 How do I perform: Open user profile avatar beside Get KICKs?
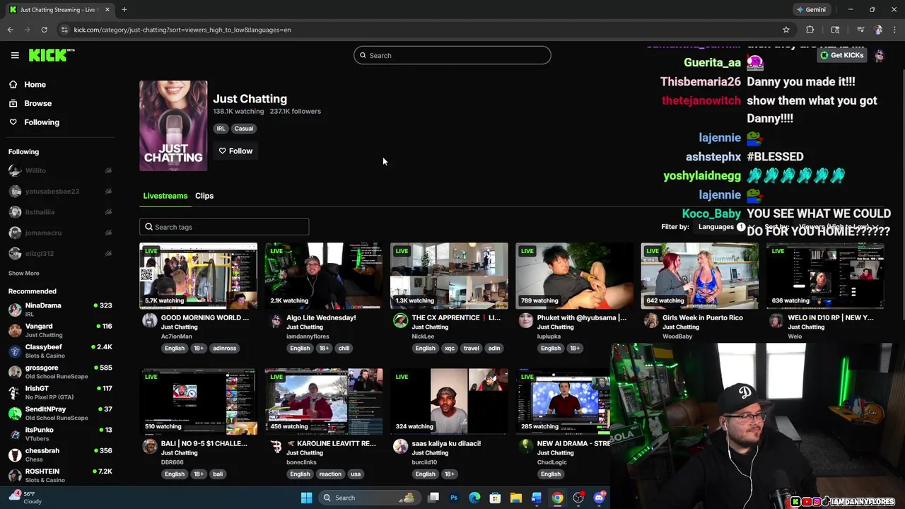coord(880,55)
